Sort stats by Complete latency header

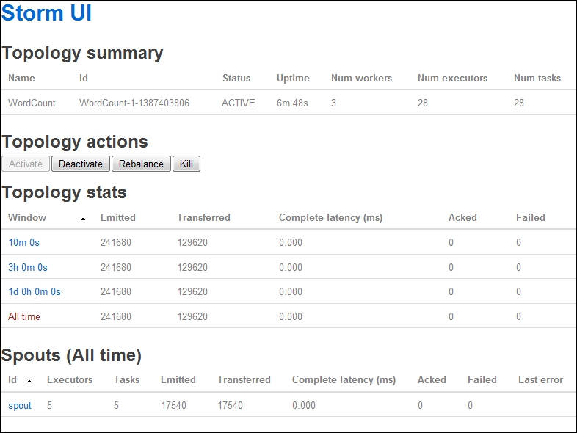[331, 217]
